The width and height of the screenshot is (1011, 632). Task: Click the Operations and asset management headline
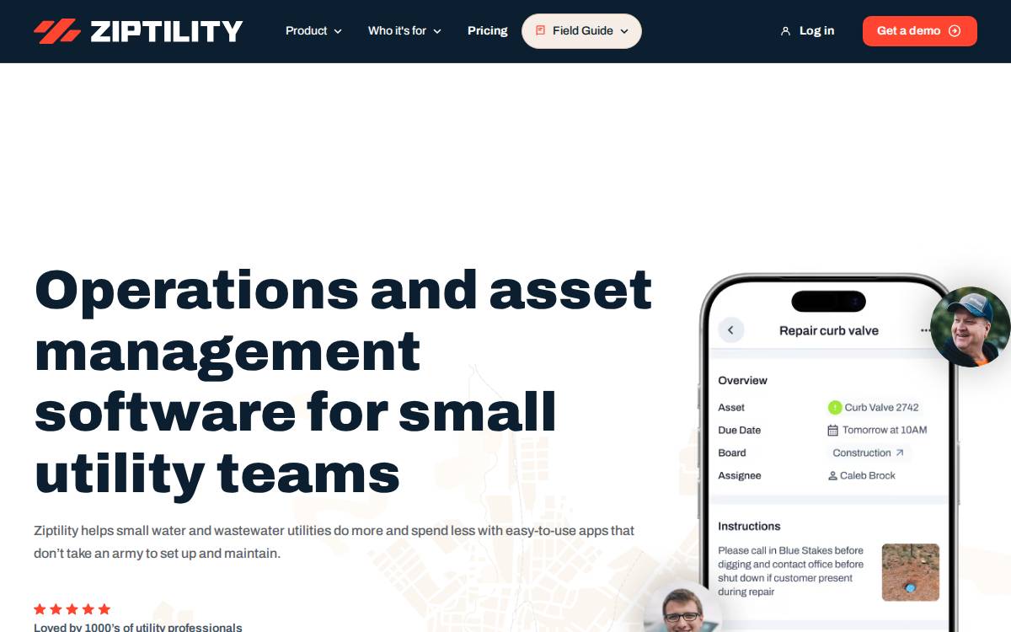click(343, 381)
